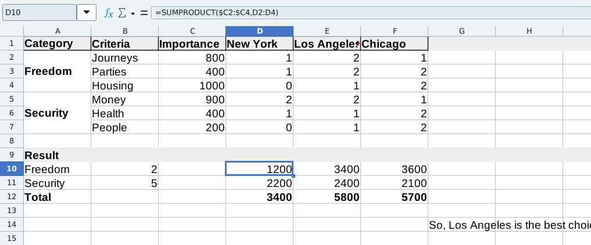Select row 1 header

point(12,44)
